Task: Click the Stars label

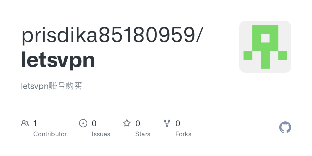Action: pyautogui.click(x=143, y=134)
